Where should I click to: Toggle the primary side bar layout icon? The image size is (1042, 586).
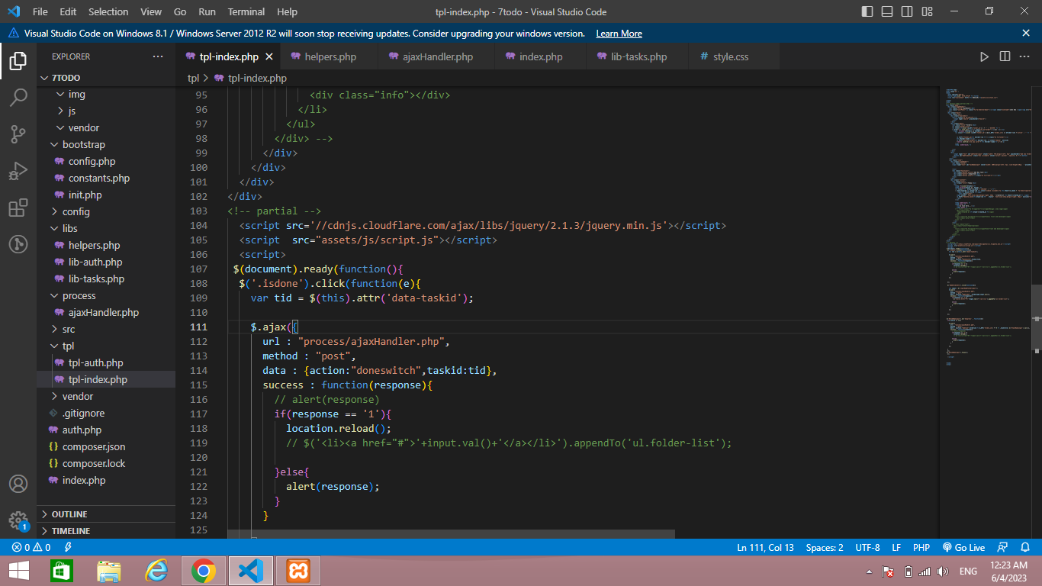868,11
